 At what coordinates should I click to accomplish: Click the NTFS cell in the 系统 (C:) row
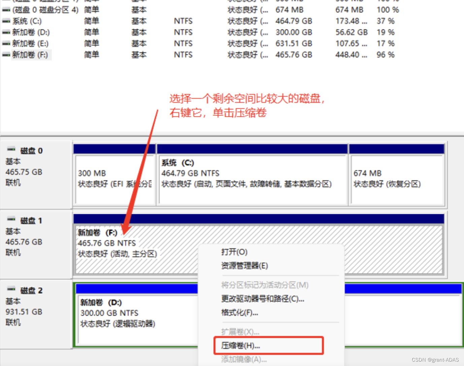tap(183, 21)
